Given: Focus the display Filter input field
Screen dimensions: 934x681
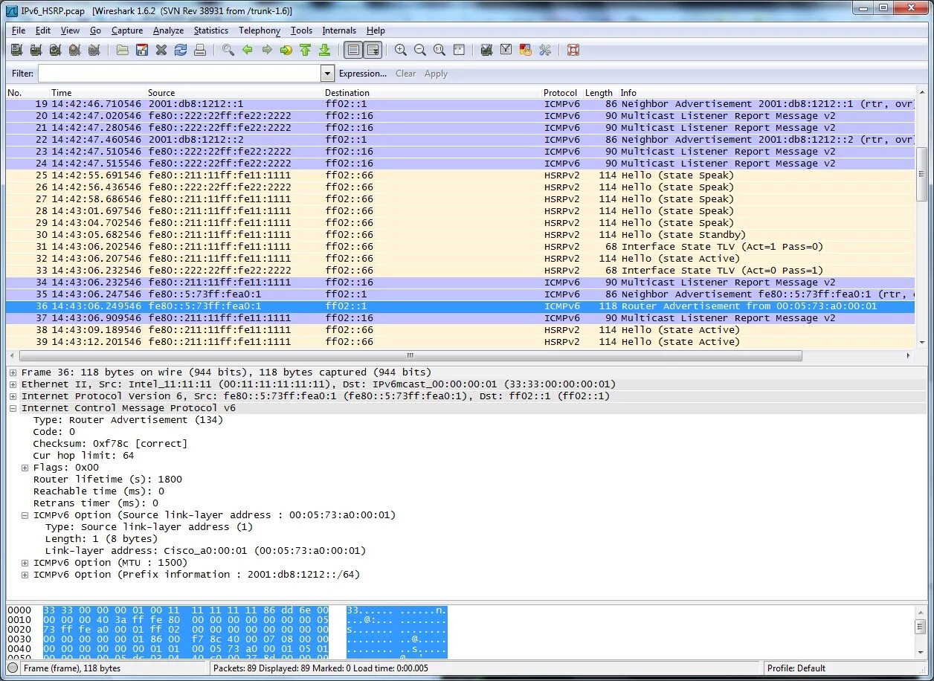Looking at the screenshot, I should 179,74.
